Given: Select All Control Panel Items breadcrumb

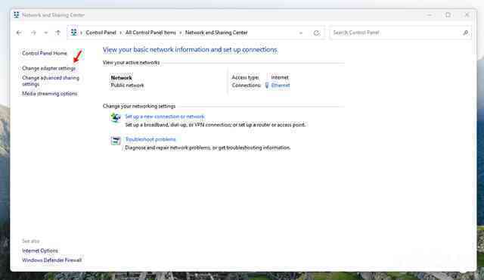Looking at the screenshot, I should pos(150,33).
